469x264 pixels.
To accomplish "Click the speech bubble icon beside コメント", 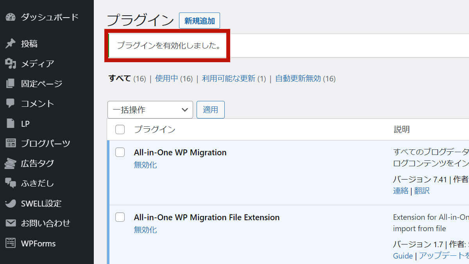I will (x=10, y=103).
